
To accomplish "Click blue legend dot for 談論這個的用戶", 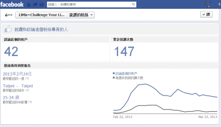I will 114,73.
